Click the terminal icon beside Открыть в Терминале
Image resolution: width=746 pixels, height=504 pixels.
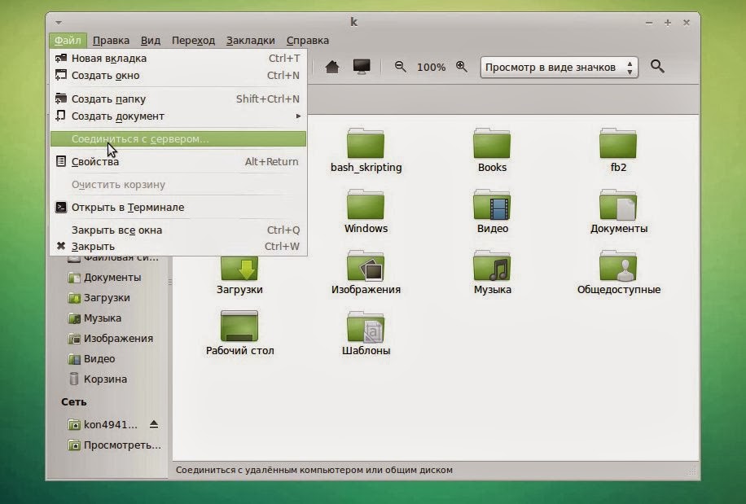61,207
